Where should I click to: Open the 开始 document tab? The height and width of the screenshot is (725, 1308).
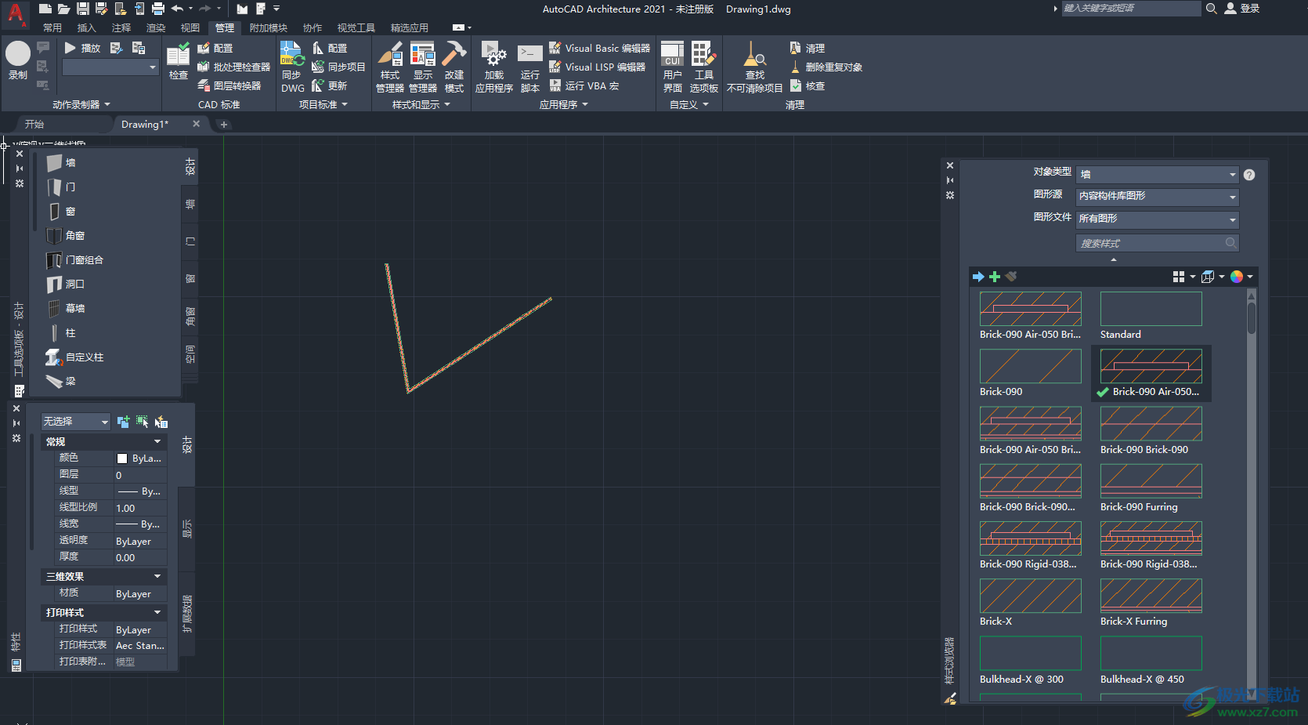pyautogui.click(x=34, y=124)
